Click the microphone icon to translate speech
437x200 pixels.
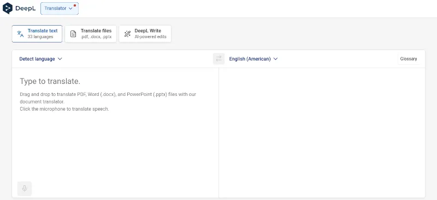pos(25,189)
